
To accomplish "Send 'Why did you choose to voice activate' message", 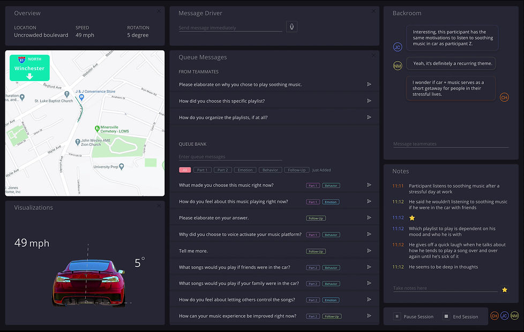I will pyautogui.click(x=369, y=234).
